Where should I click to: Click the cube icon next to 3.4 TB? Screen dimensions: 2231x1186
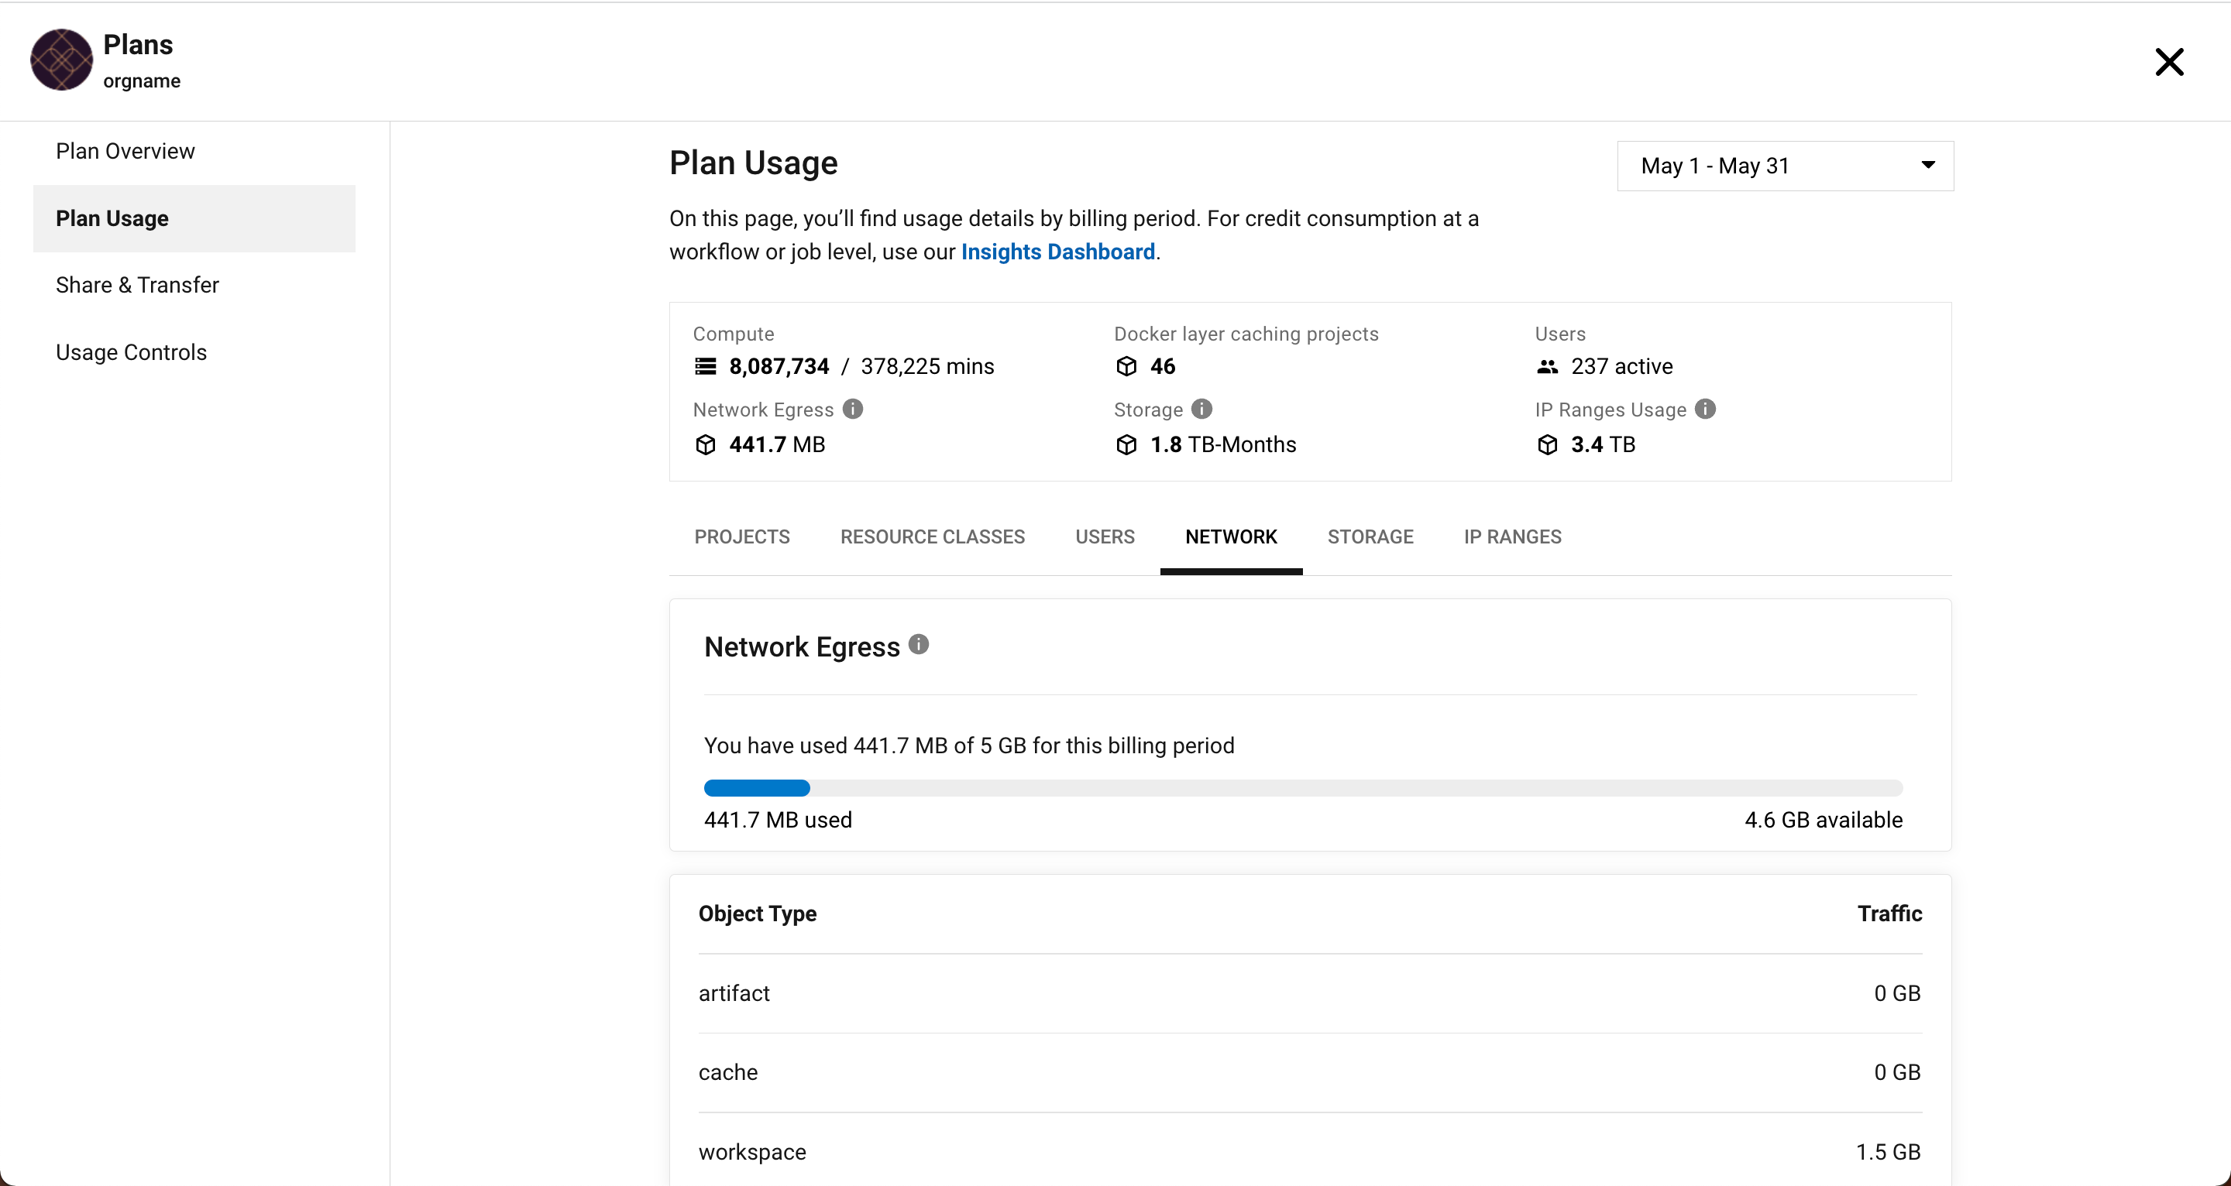click(1548, 445)
